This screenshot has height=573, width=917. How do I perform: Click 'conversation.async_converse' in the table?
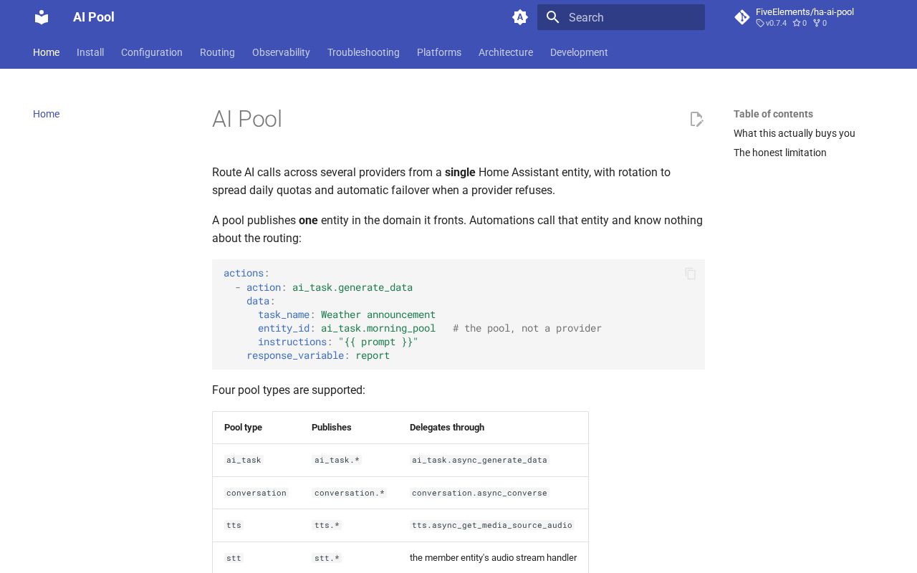[x=479, y=493]
